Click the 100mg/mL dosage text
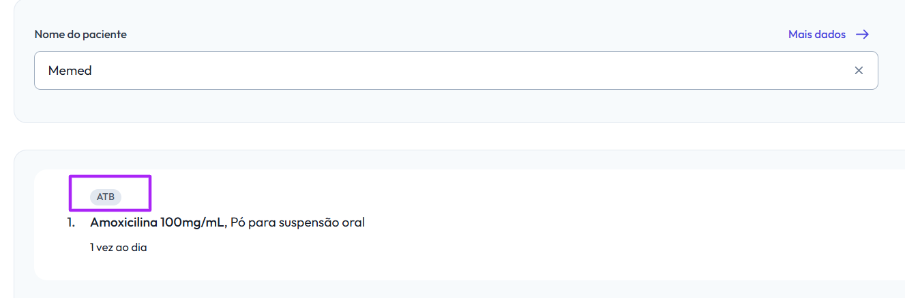 coord(192,222)
